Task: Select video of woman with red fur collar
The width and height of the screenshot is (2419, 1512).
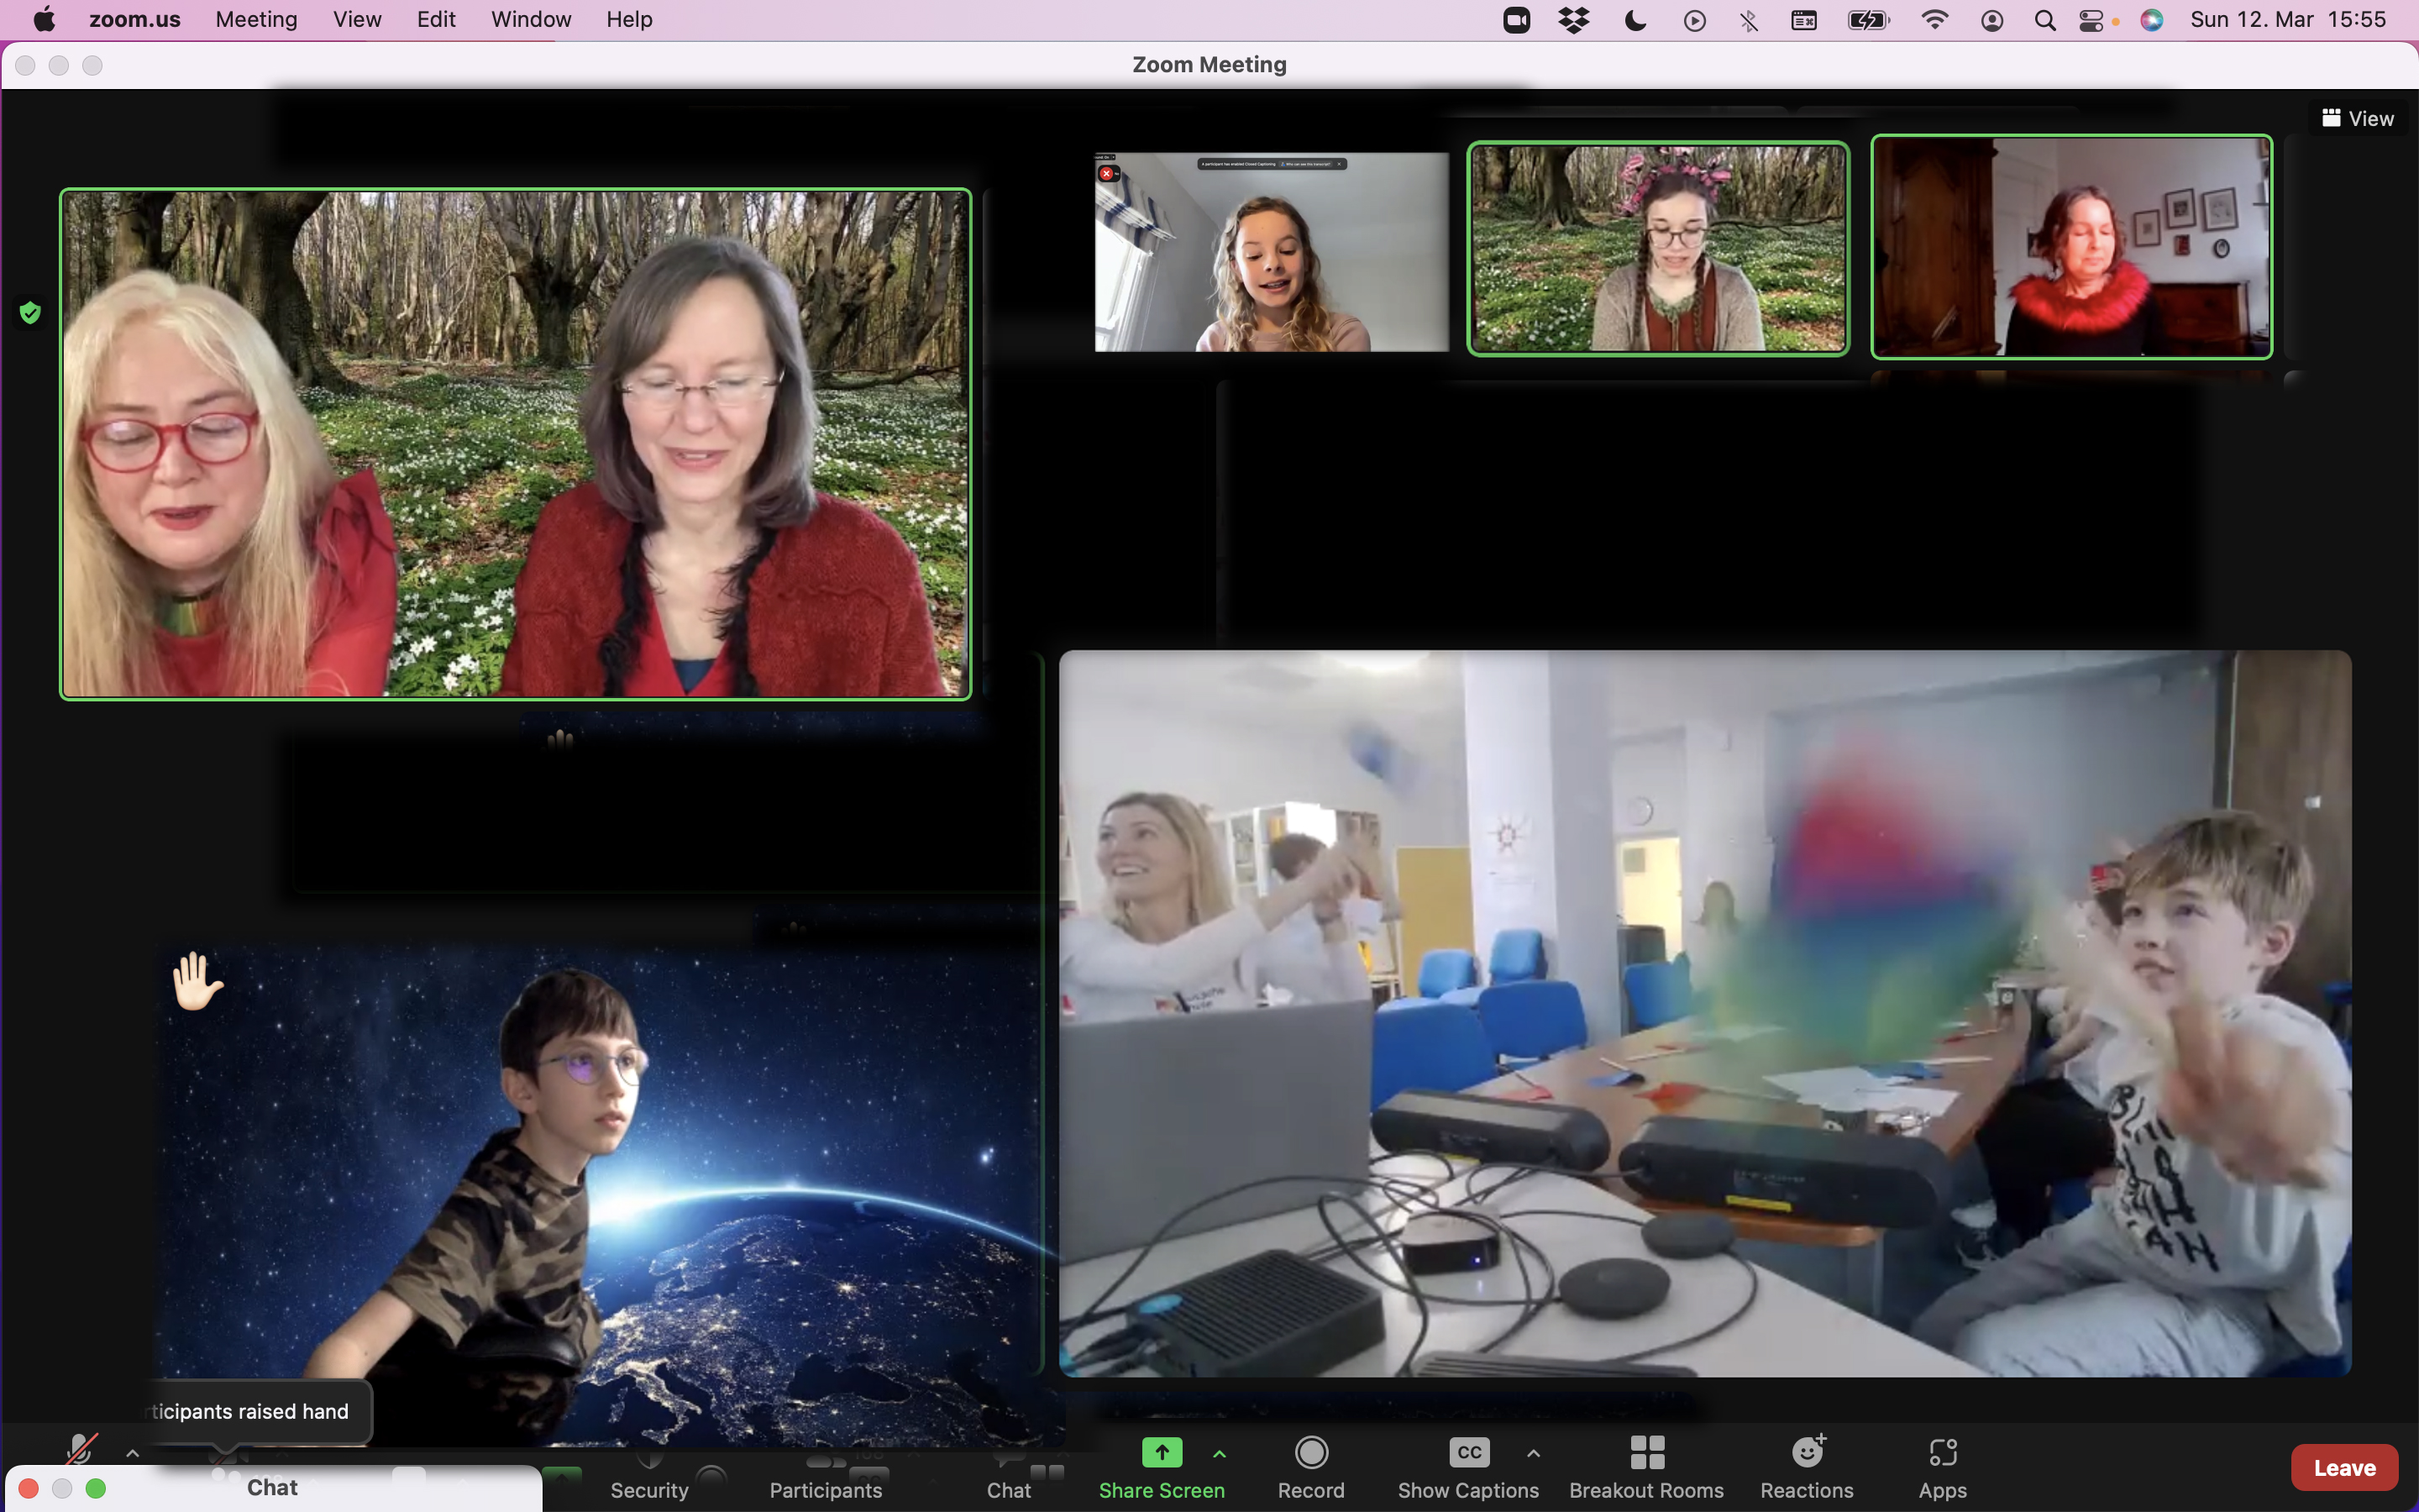Action: coord(2071,246)
